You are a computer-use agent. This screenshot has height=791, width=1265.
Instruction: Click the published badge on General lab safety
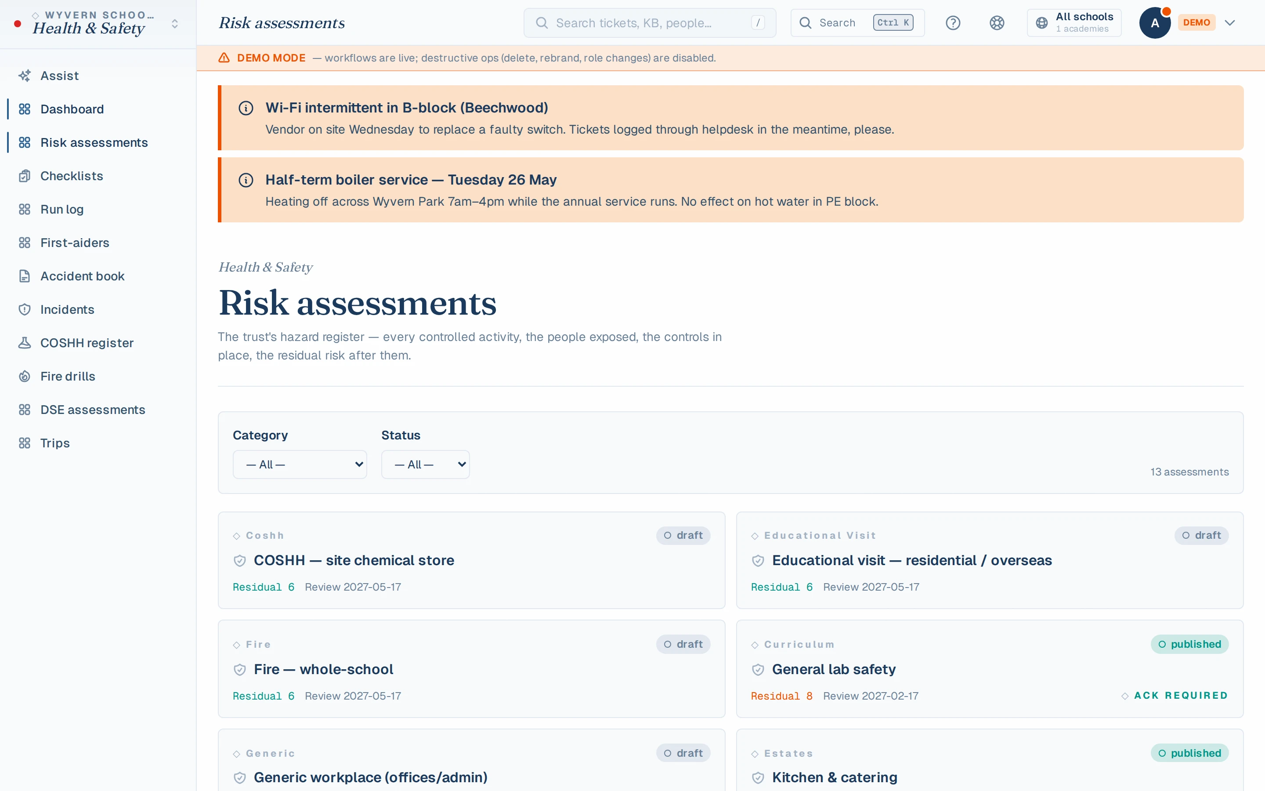tap(1189, 645)
